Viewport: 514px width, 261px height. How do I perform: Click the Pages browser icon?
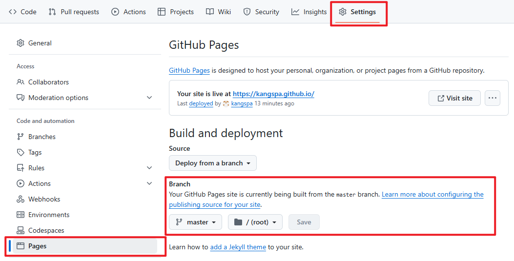[x=21, y=246]
